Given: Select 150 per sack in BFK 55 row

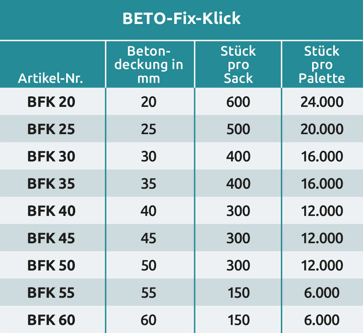Looking at the screenshot, I should click(x=238, y=293).
